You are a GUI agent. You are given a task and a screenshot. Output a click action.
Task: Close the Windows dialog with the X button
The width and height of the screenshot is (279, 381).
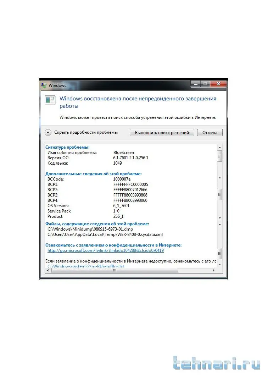point(218,84)
